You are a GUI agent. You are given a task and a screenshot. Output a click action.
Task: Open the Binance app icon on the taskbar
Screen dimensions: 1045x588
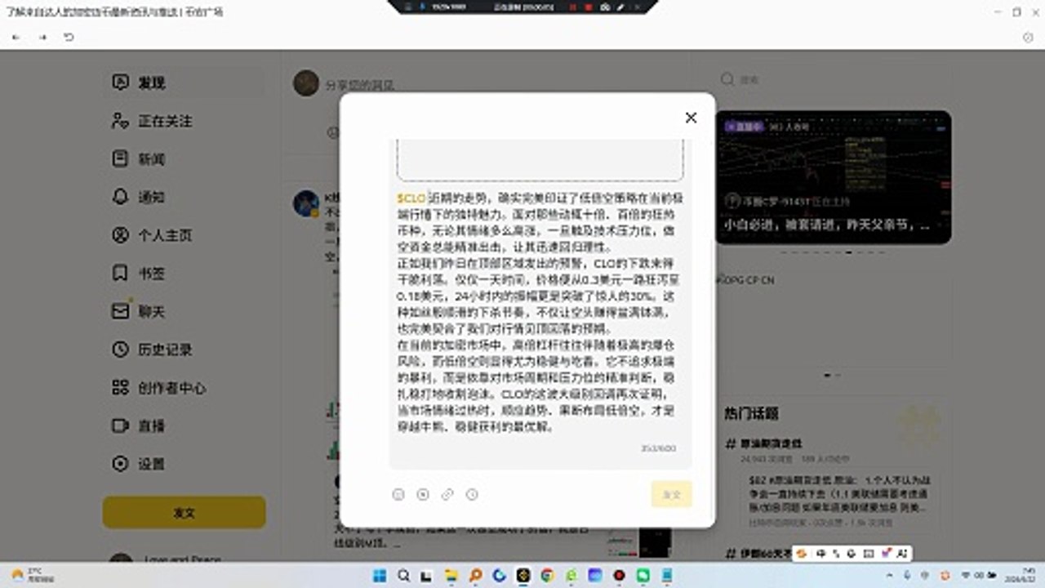pos(523,576)
